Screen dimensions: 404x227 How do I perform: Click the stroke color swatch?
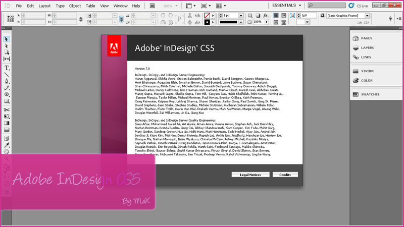coord(207,22)
